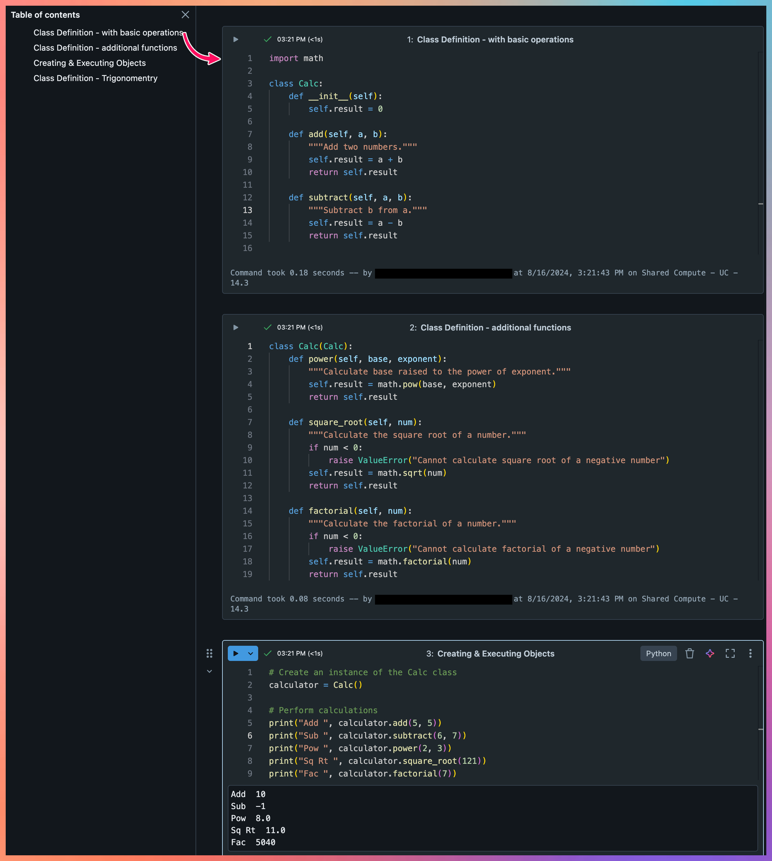
Task: Grab the drag handle beside cell 3
Action: pyautogui.click(x=209, y=653)
